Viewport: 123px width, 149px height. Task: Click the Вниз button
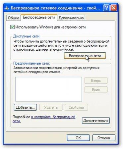pyautogui.click(x=96, y=90)
